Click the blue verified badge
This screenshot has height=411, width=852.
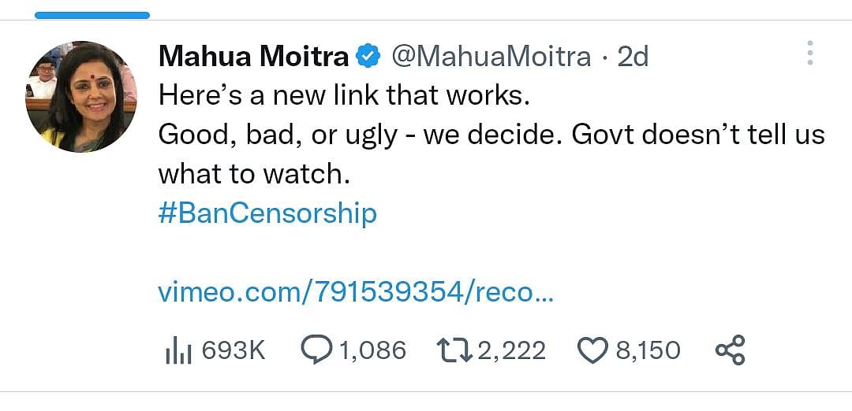click(x=369, y=57)
